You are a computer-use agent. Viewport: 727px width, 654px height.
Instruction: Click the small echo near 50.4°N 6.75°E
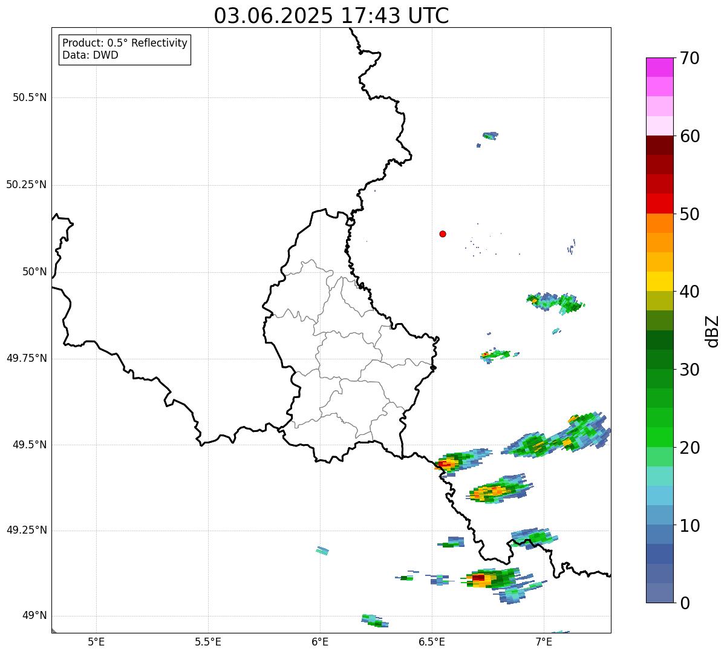pyautogui.click(x=490, y=136)
